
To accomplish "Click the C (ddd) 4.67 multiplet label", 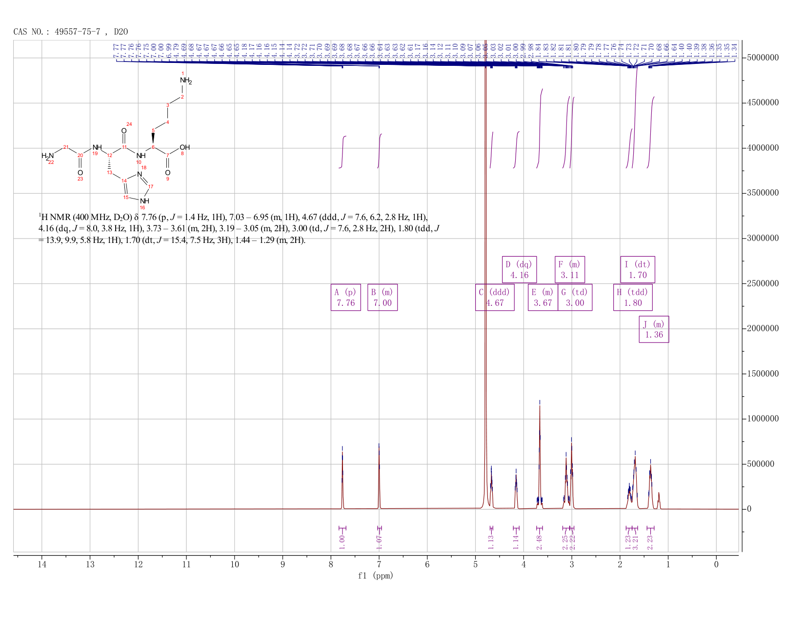I will click(x=495, y=297).
